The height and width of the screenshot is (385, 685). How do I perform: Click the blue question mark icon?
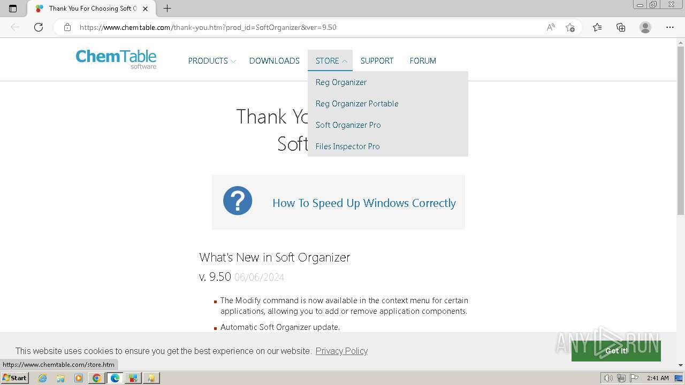(238, 201)
